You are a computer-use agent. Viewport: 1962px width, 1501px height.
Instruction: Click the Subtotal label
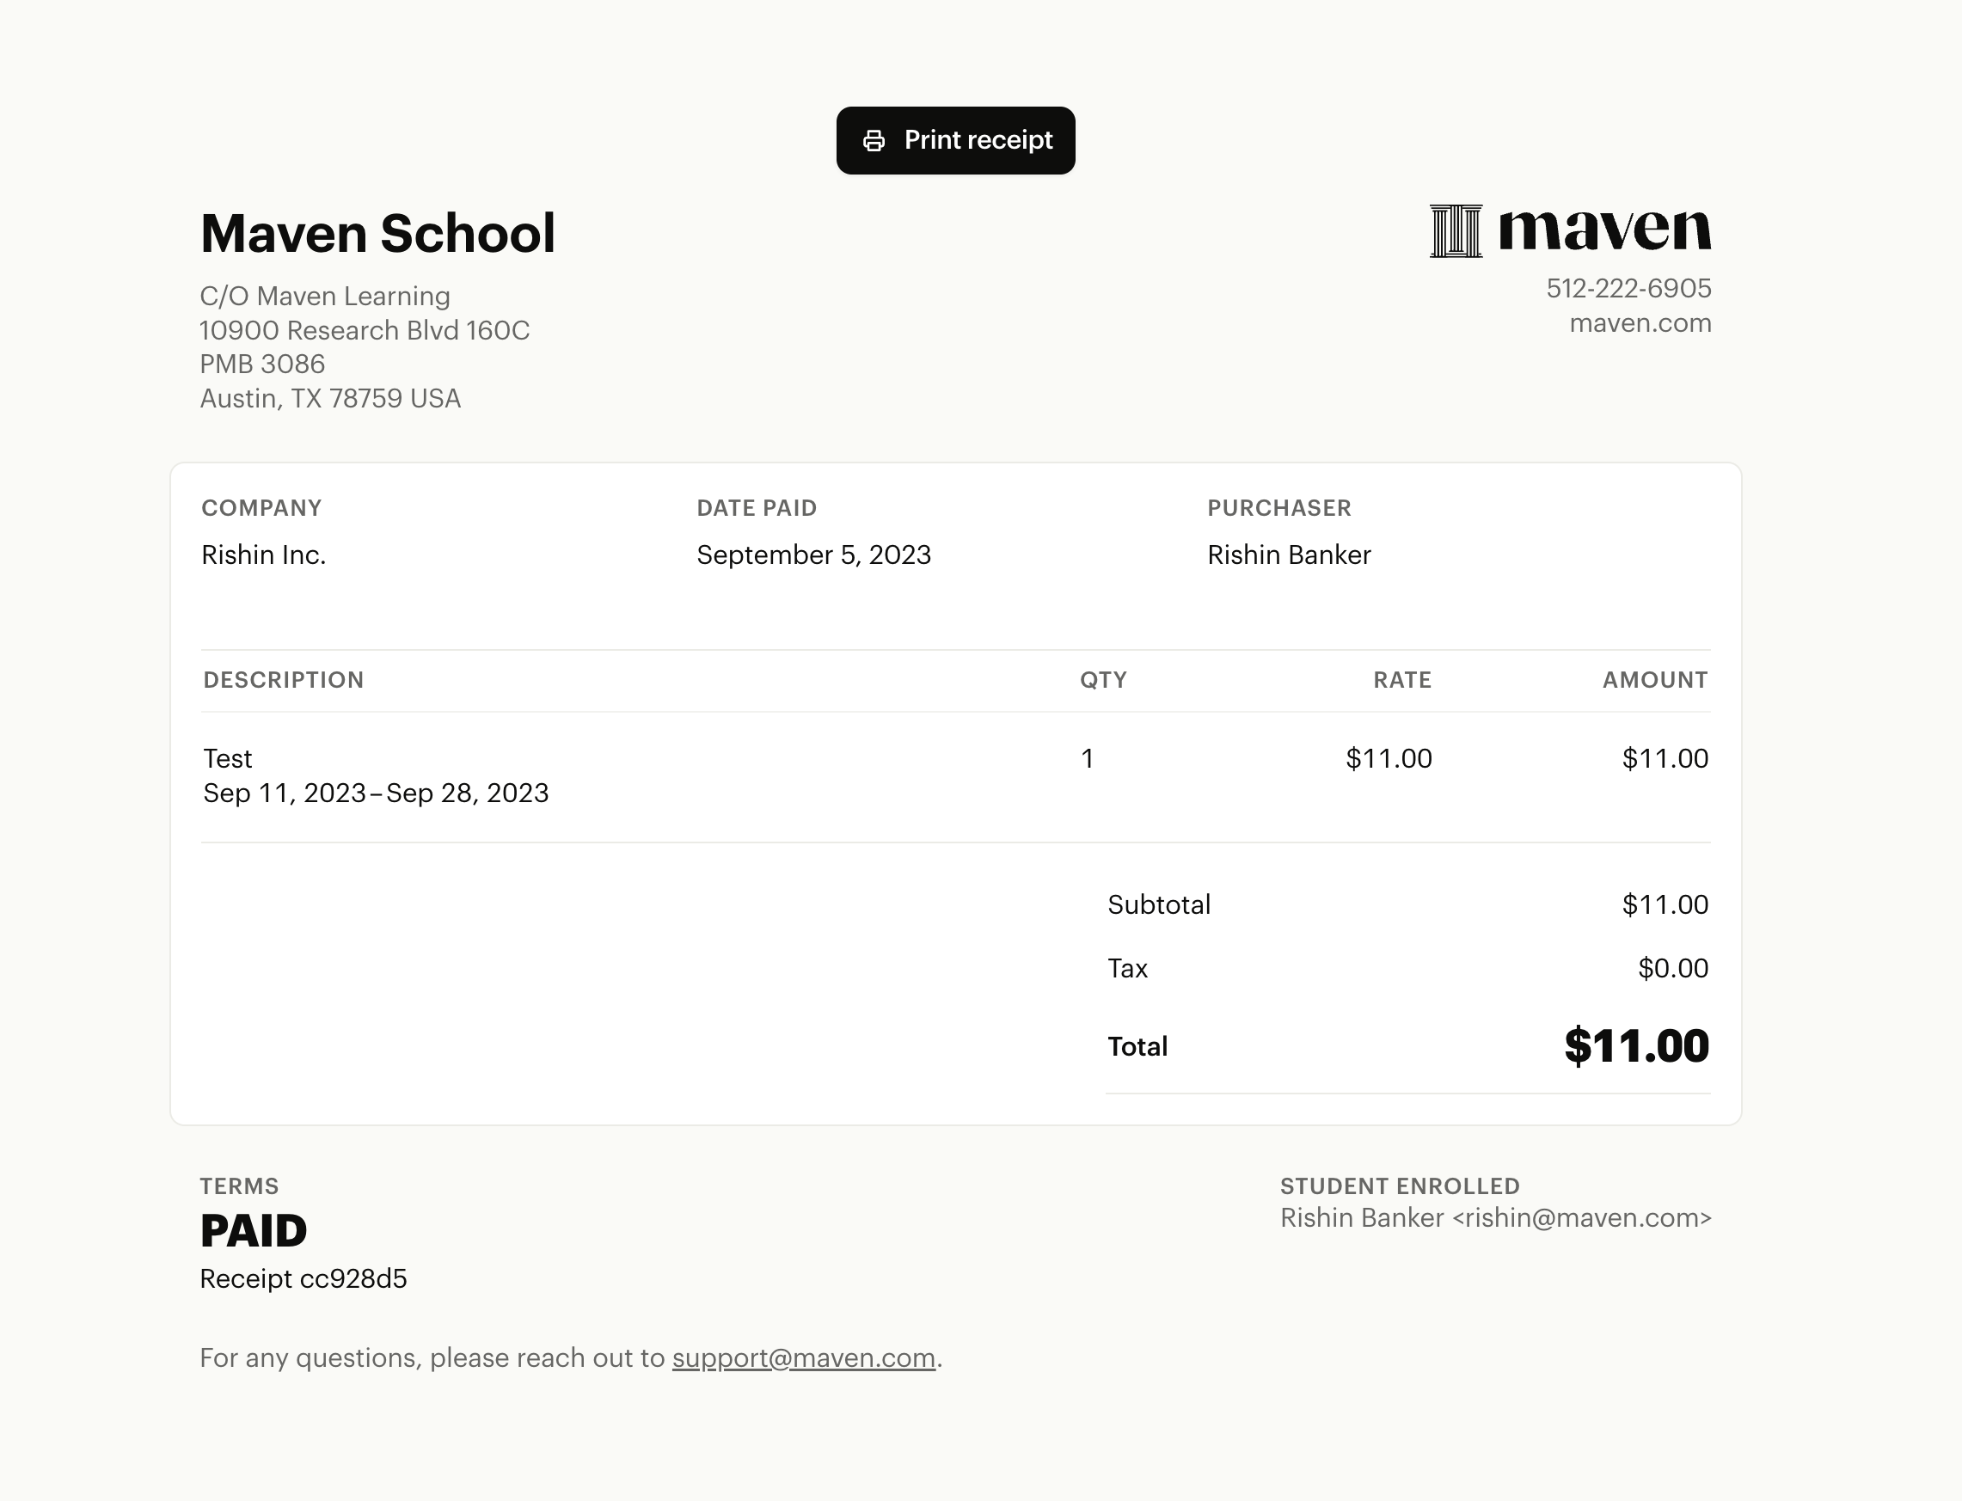pos(1159,904)
